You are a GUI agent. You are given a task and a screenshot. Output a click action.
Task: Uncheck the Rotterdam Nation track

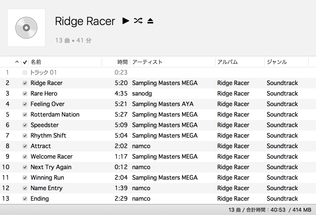(25, 114)
